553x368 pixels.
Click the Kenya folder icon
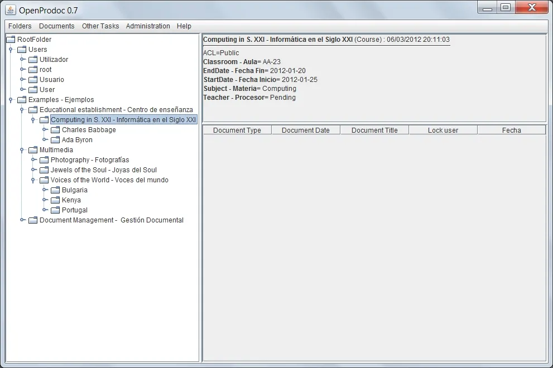tap(55, 200)
